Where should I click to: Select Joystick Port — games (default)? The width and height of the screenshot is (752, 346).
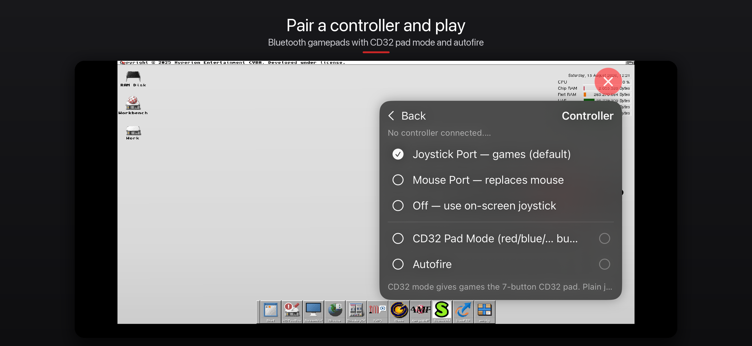[500, 154]
